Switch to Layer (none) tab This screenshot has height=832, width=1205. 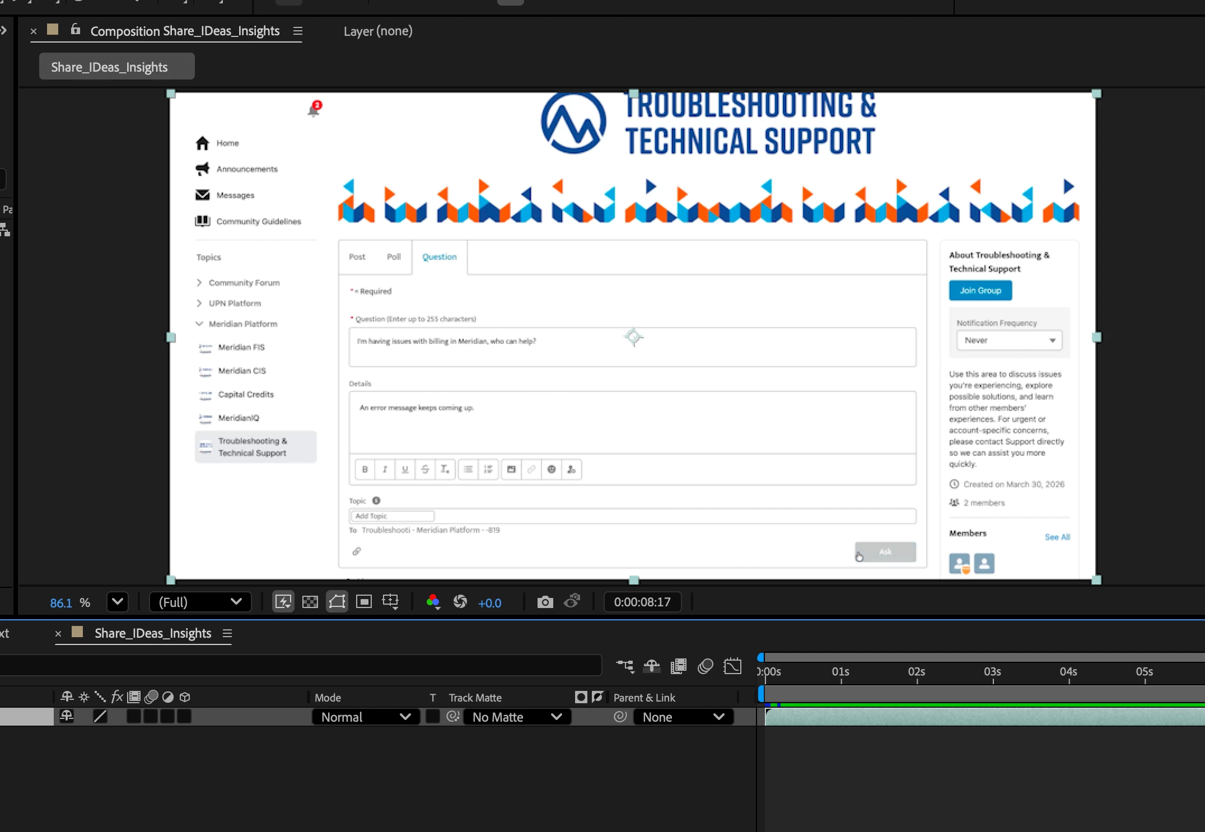(x=378, y=31)
